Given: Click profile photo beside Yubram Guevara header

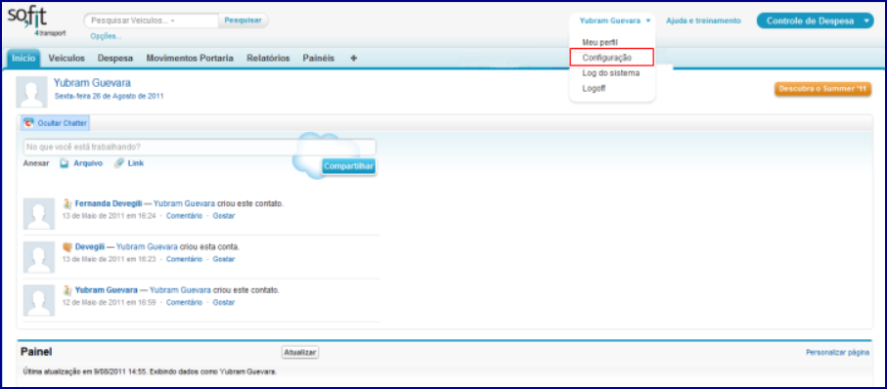Looking at the screenshot, I should 31,92.
